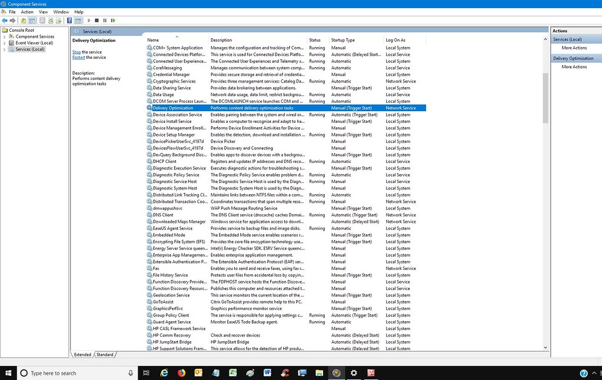Click the Back arrow in the toolbar
The height and width of the screenshot is (380, 602).
(5, 21)
